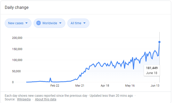Click the Jun 13 axis label
Screen dimensions: 172x103
pos(155,86)
